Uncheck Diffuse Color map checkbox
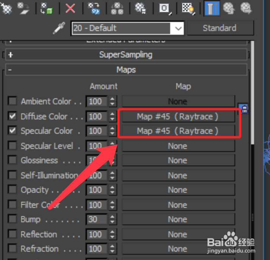270x260 pixels. pos(12,116)
